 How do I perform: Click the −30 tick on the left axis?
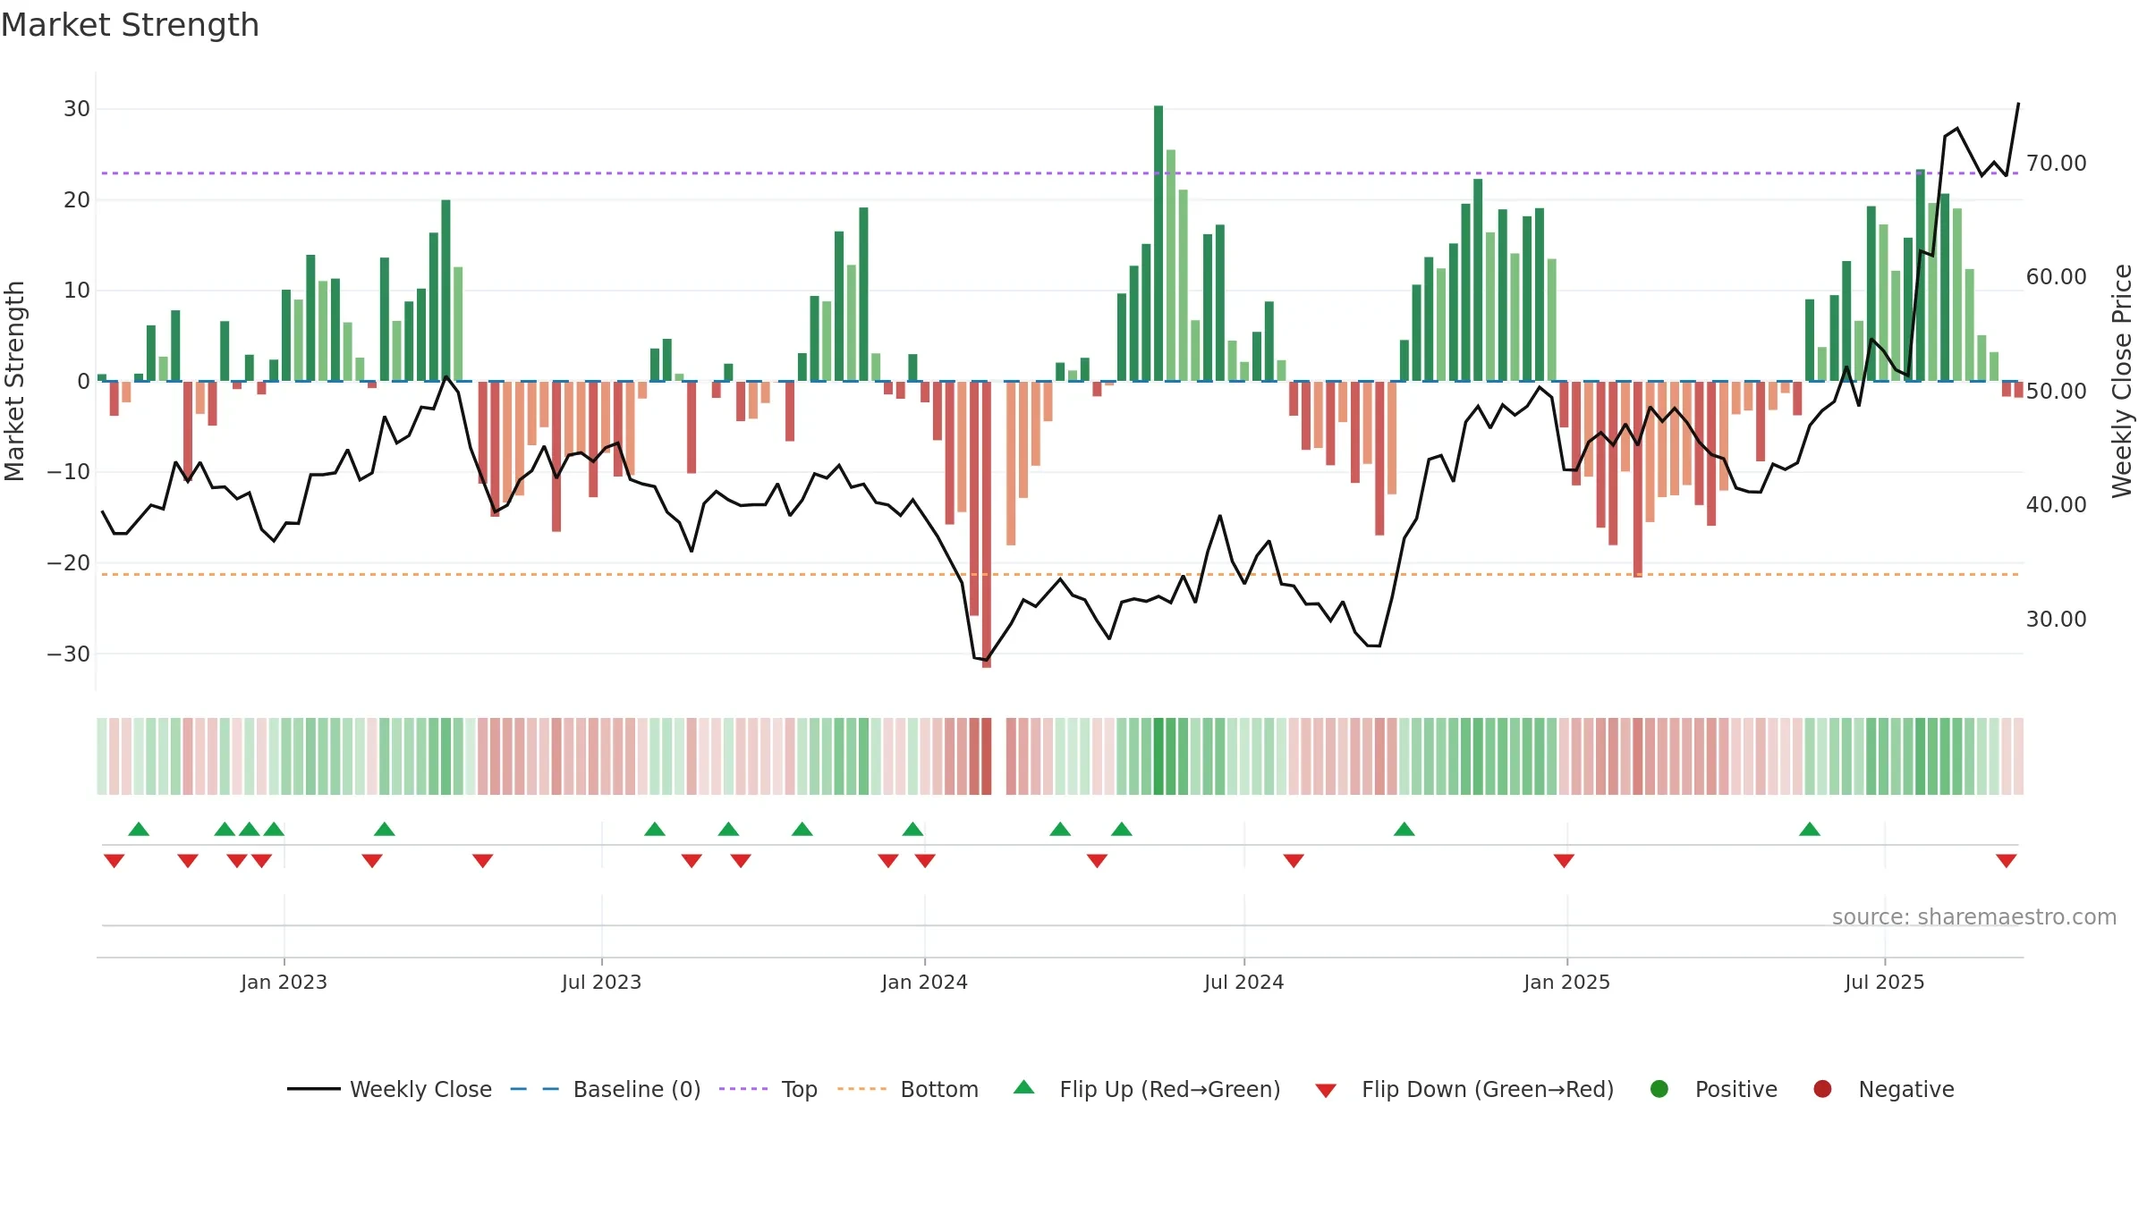(x=69, y=654)
